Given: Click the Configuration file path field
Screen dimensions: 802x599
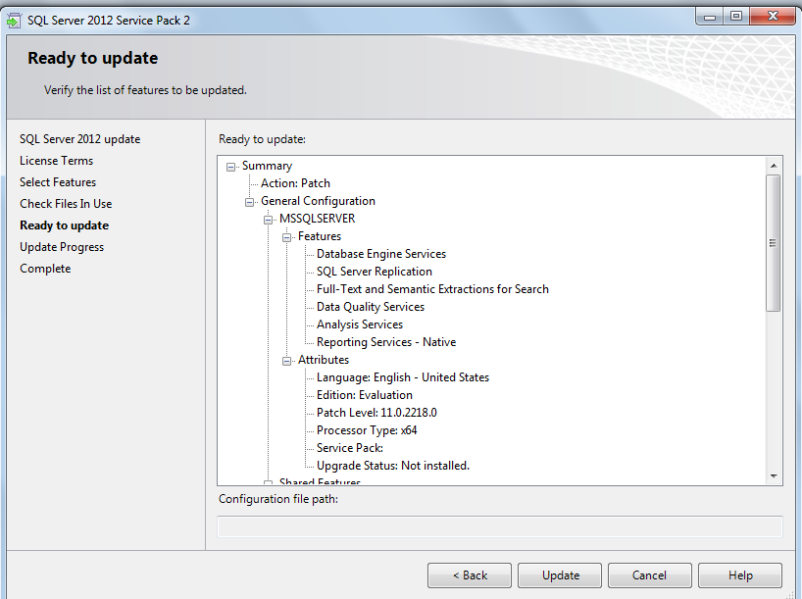Looking at the screenshot, I should (x=500, y=526).
